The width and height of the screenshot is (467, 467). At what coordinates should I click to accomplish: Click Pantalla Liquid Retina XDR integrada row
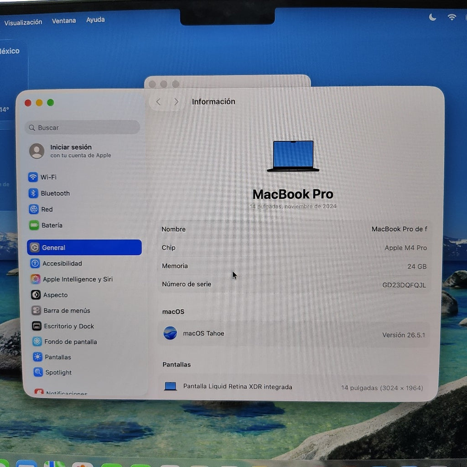293,387
